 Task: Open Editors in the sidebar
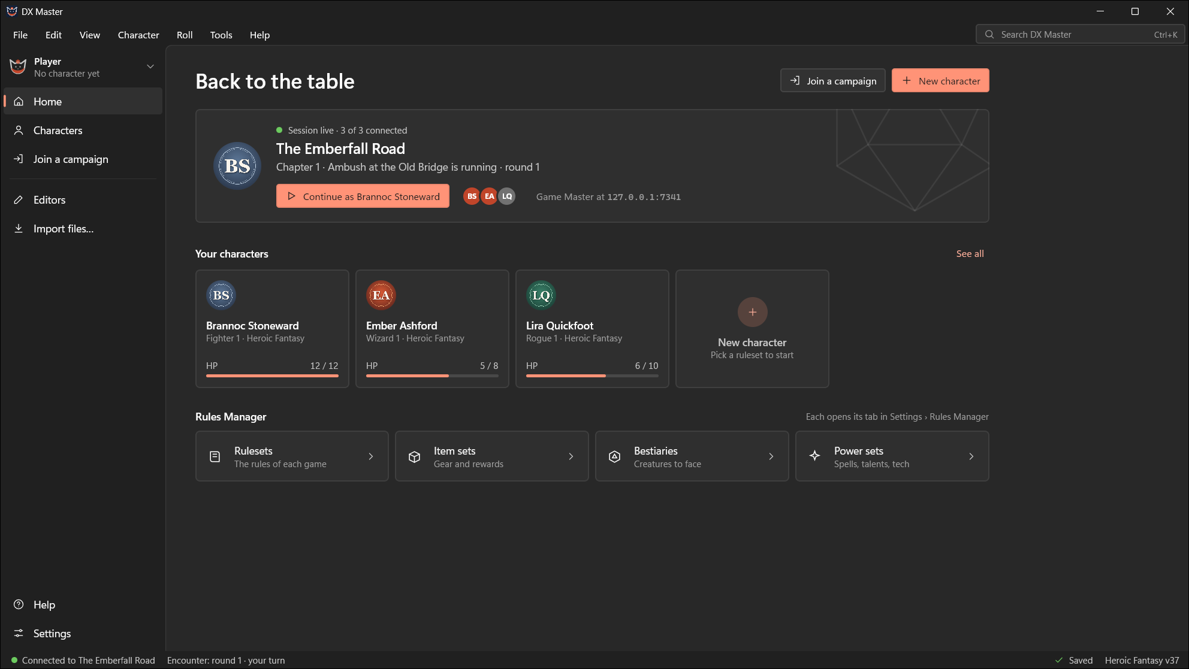[x=83, y=199]
